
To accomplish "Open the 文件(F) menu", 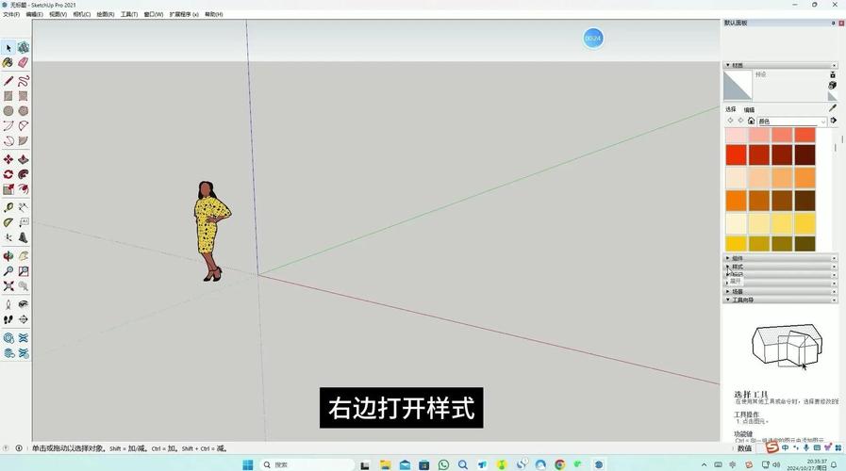I will (x=10, y=14).
